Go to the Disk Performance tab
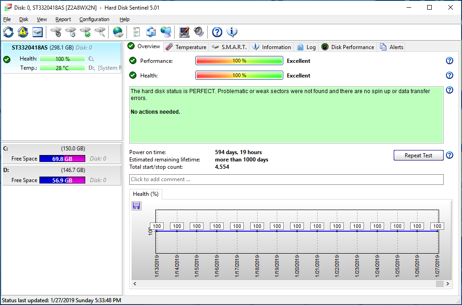This screenshot has width=462, height=305. (x=348, y=47)
